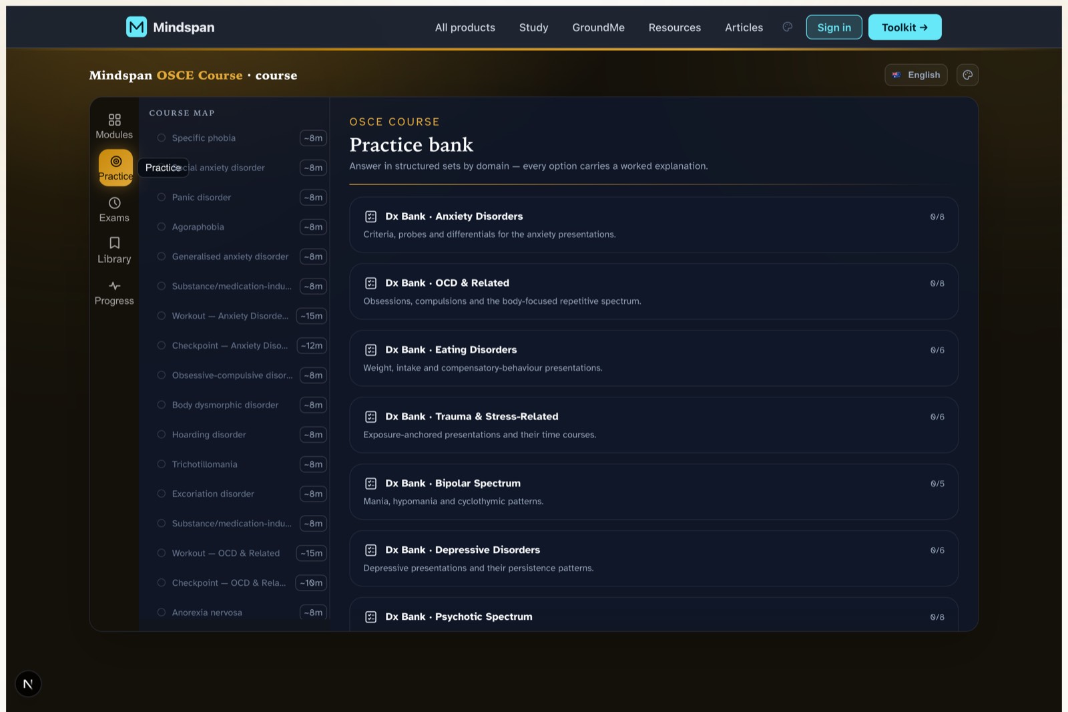
Task: Open Dx Bank Bipolar Spectrum card
Action: pyautogui.click(x=653, y=492)
